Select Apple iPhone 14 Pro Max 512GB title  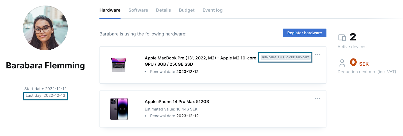[177, 101]
